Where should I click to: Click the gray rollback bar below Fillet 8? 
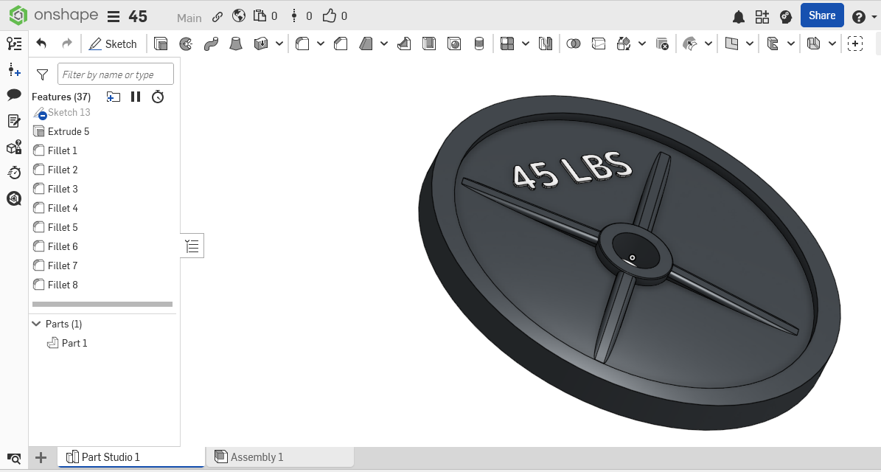pos(102,304)
